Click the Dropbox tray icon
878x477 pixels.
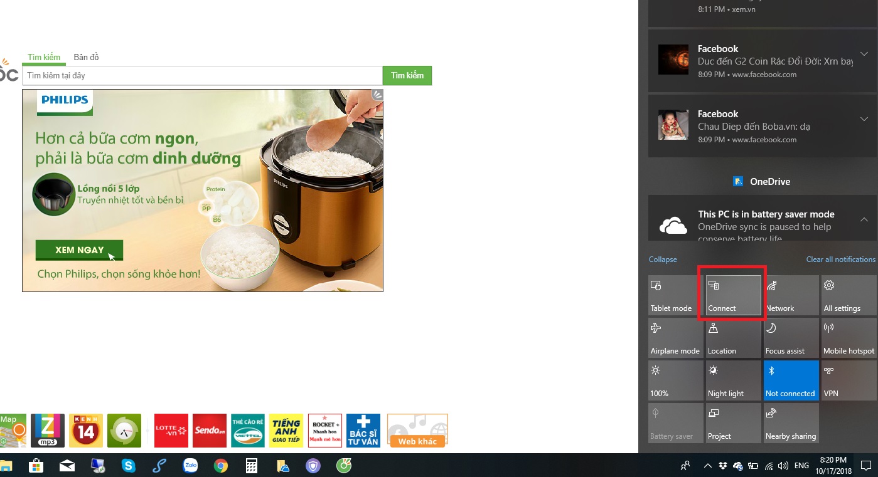coord(723,466)
